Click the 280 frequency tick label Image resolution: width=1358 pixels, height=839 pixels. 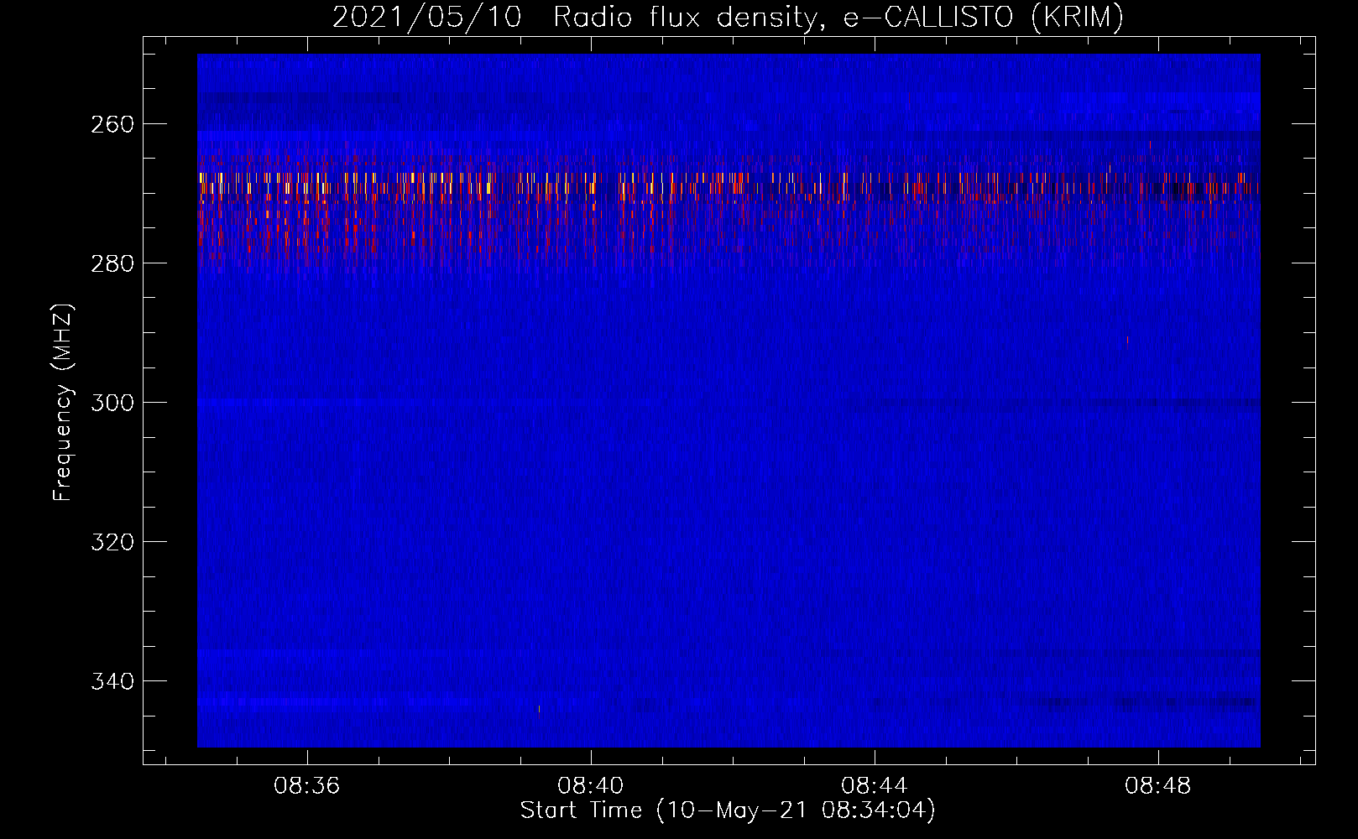[112, 263]
